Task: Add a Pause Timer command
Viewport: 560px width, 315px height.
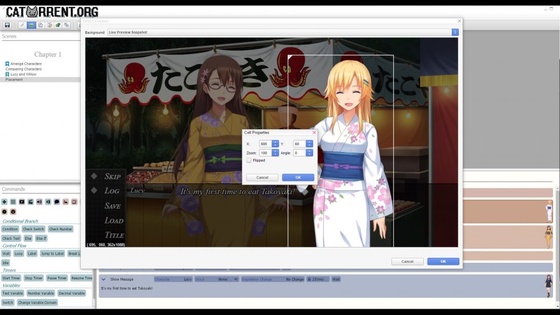Action: [57, 278]
